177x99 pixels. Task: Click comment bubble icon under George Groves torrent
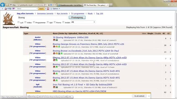(57, 47)
